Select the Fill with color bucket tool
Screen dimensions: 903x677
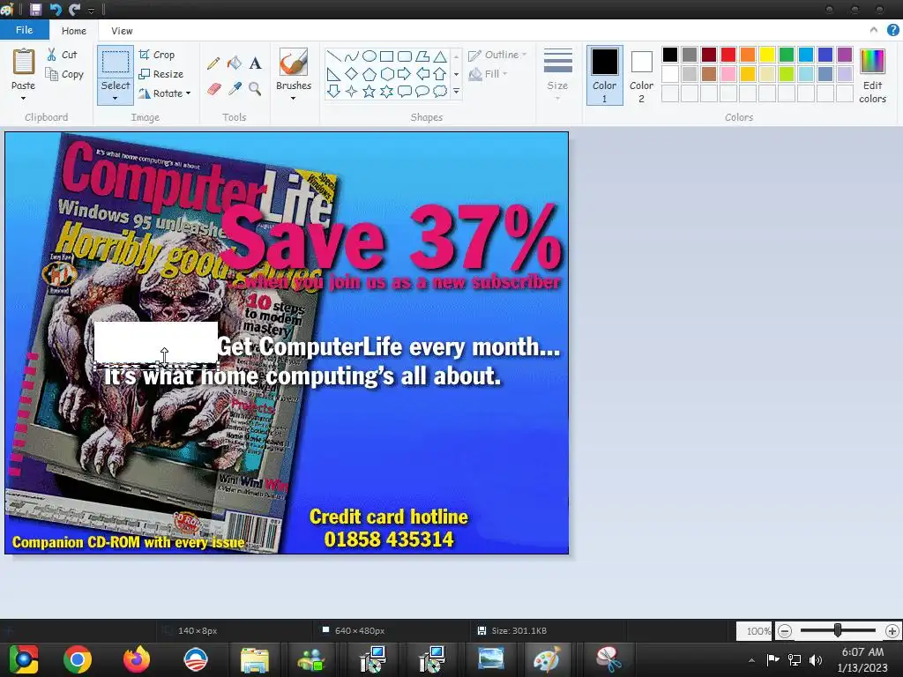[x=234, y=63]
